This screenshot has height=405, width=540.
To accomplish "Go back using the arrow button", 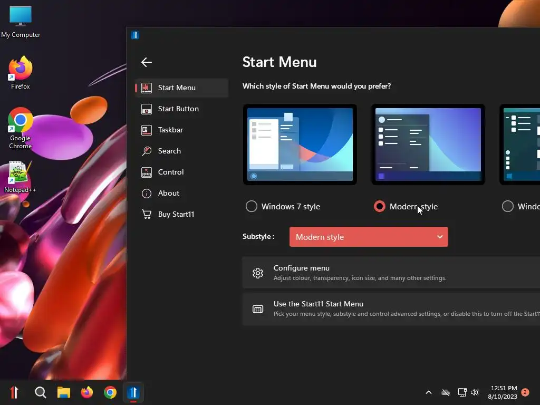I will point(147,62).
